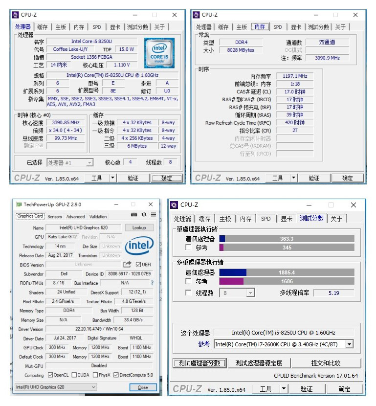Toggle the DirectCompute 5.0 checkbox

[x=116, y=375]
